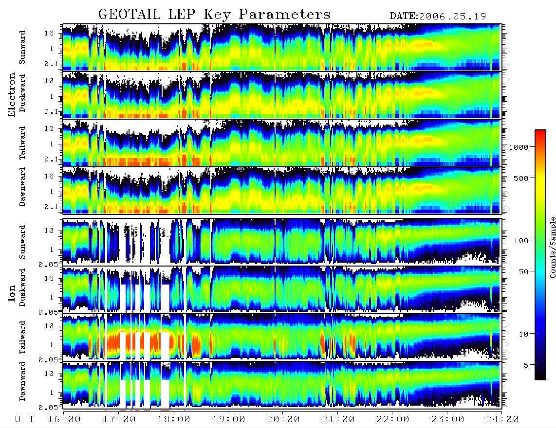This screenshot has height=428, width=556.
Task: Click the 500 colorbar tick value
Action: [x=521, y=178]
